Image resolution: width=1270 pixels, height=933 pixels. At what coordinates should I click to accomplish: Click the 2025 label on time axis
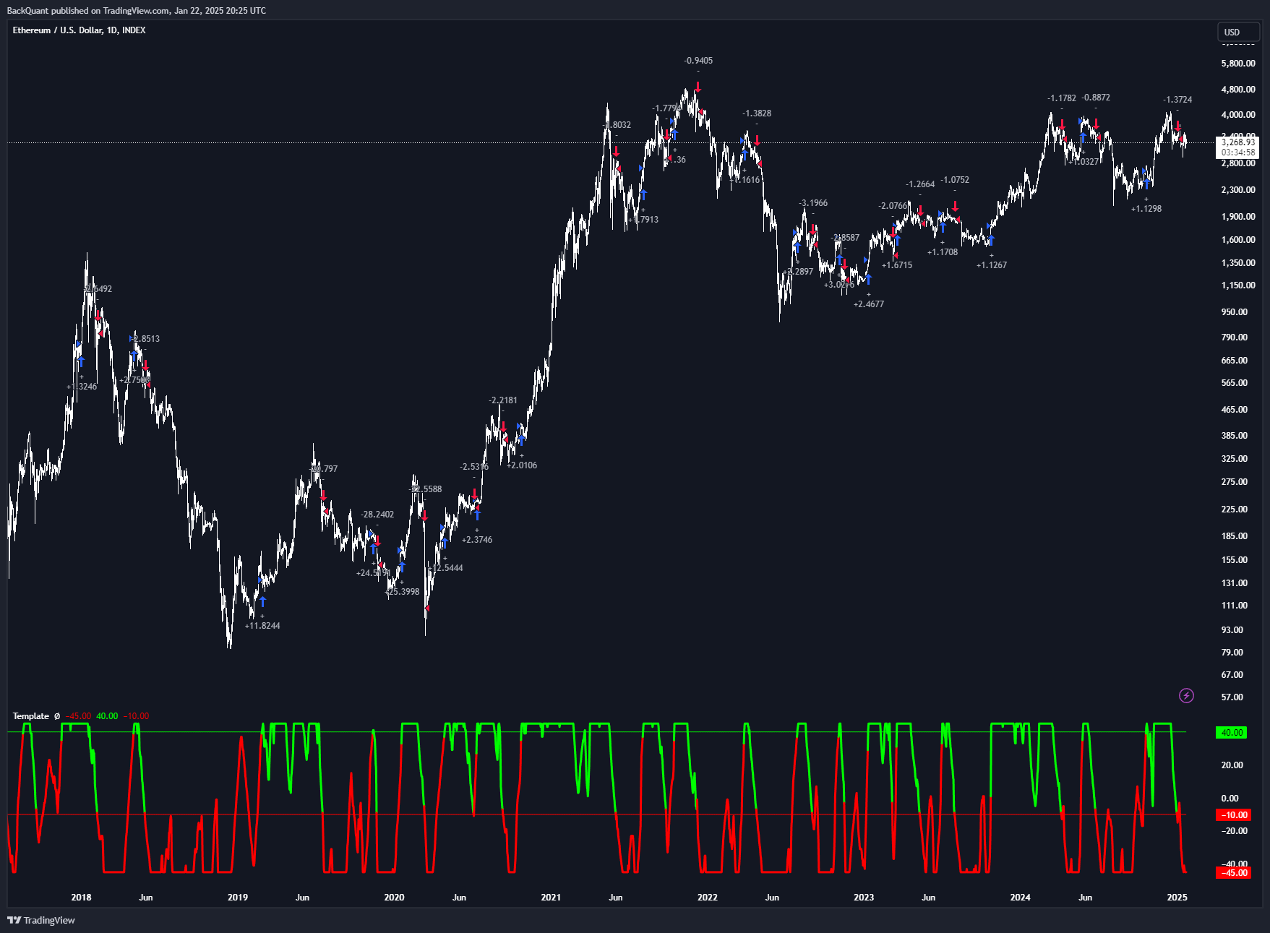(x=1177, y=898)
